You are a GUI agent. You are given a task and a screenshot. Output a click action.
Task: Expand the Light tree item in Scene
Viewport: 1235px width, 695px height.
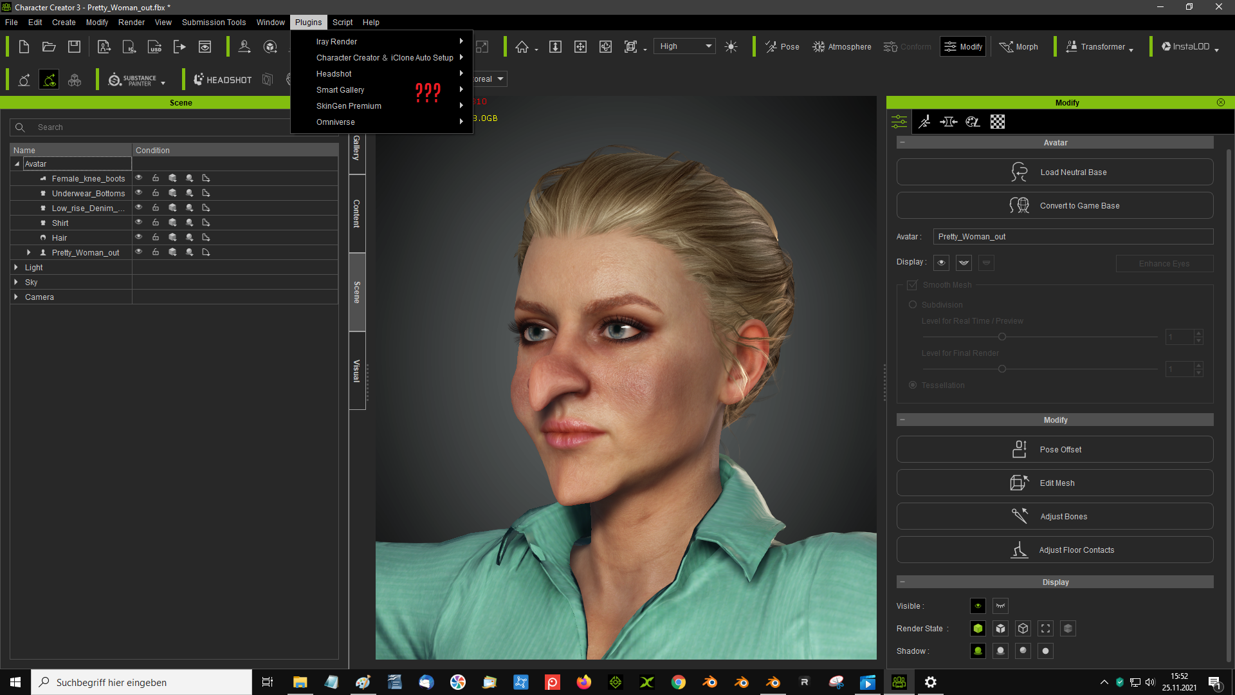pyautogui.click(x=15, y=267)
